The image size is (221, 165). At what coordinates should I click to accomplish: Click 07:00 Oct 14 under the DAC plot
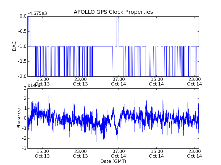click(119, 82)
